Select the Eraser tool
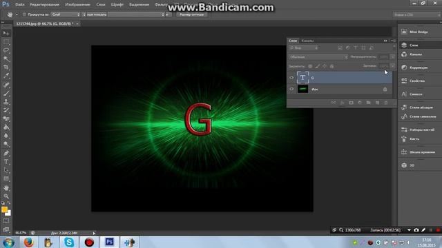Image resolution: width=442 pixels, height=248 pixels. (x=6, y=118)
